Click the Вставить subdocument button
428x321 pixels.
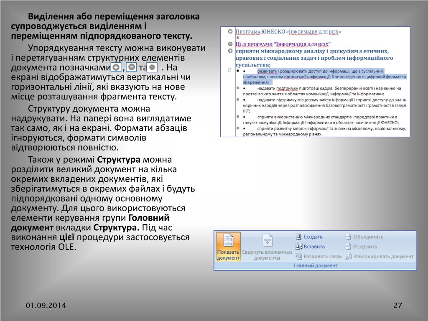click(x=311, y=247)
